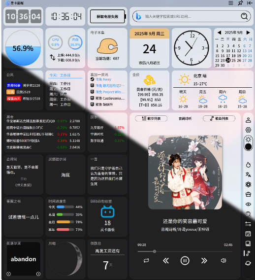The width and height of the screenshot is (255, 280).
Task: Open the 歌单列表 playlist button
Action: [151, 118]
